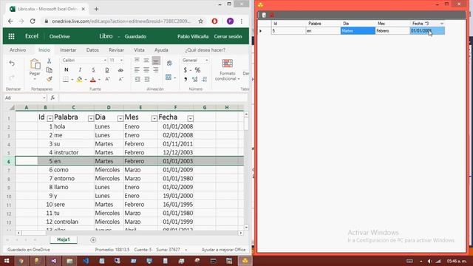Viewport: 473px width, 266px height.
Task: Toggle italic formatting
Action: pos(80,70)
